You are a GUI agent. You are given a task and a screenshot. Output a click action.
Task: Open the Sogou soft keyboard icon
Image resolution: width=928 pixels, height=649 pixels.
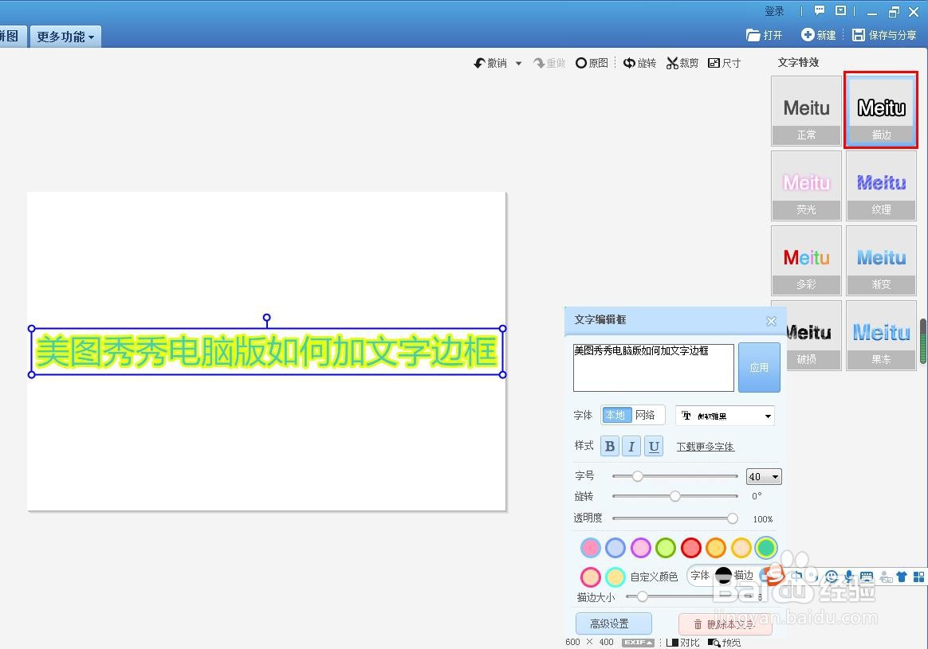coord(867,577)
